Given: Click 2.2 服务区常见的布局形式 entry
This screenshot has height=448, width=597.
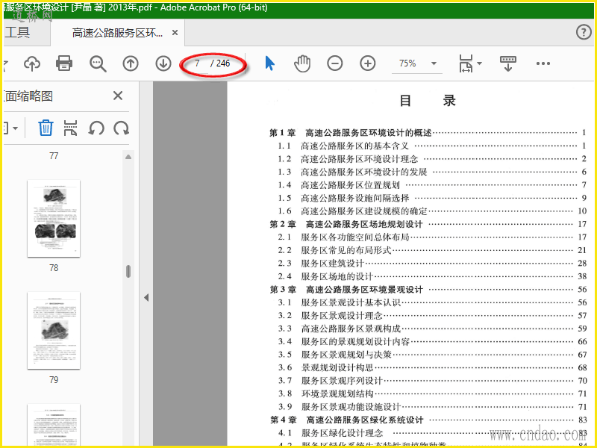Looking at the screenshot, I should [x=432, y=250].
